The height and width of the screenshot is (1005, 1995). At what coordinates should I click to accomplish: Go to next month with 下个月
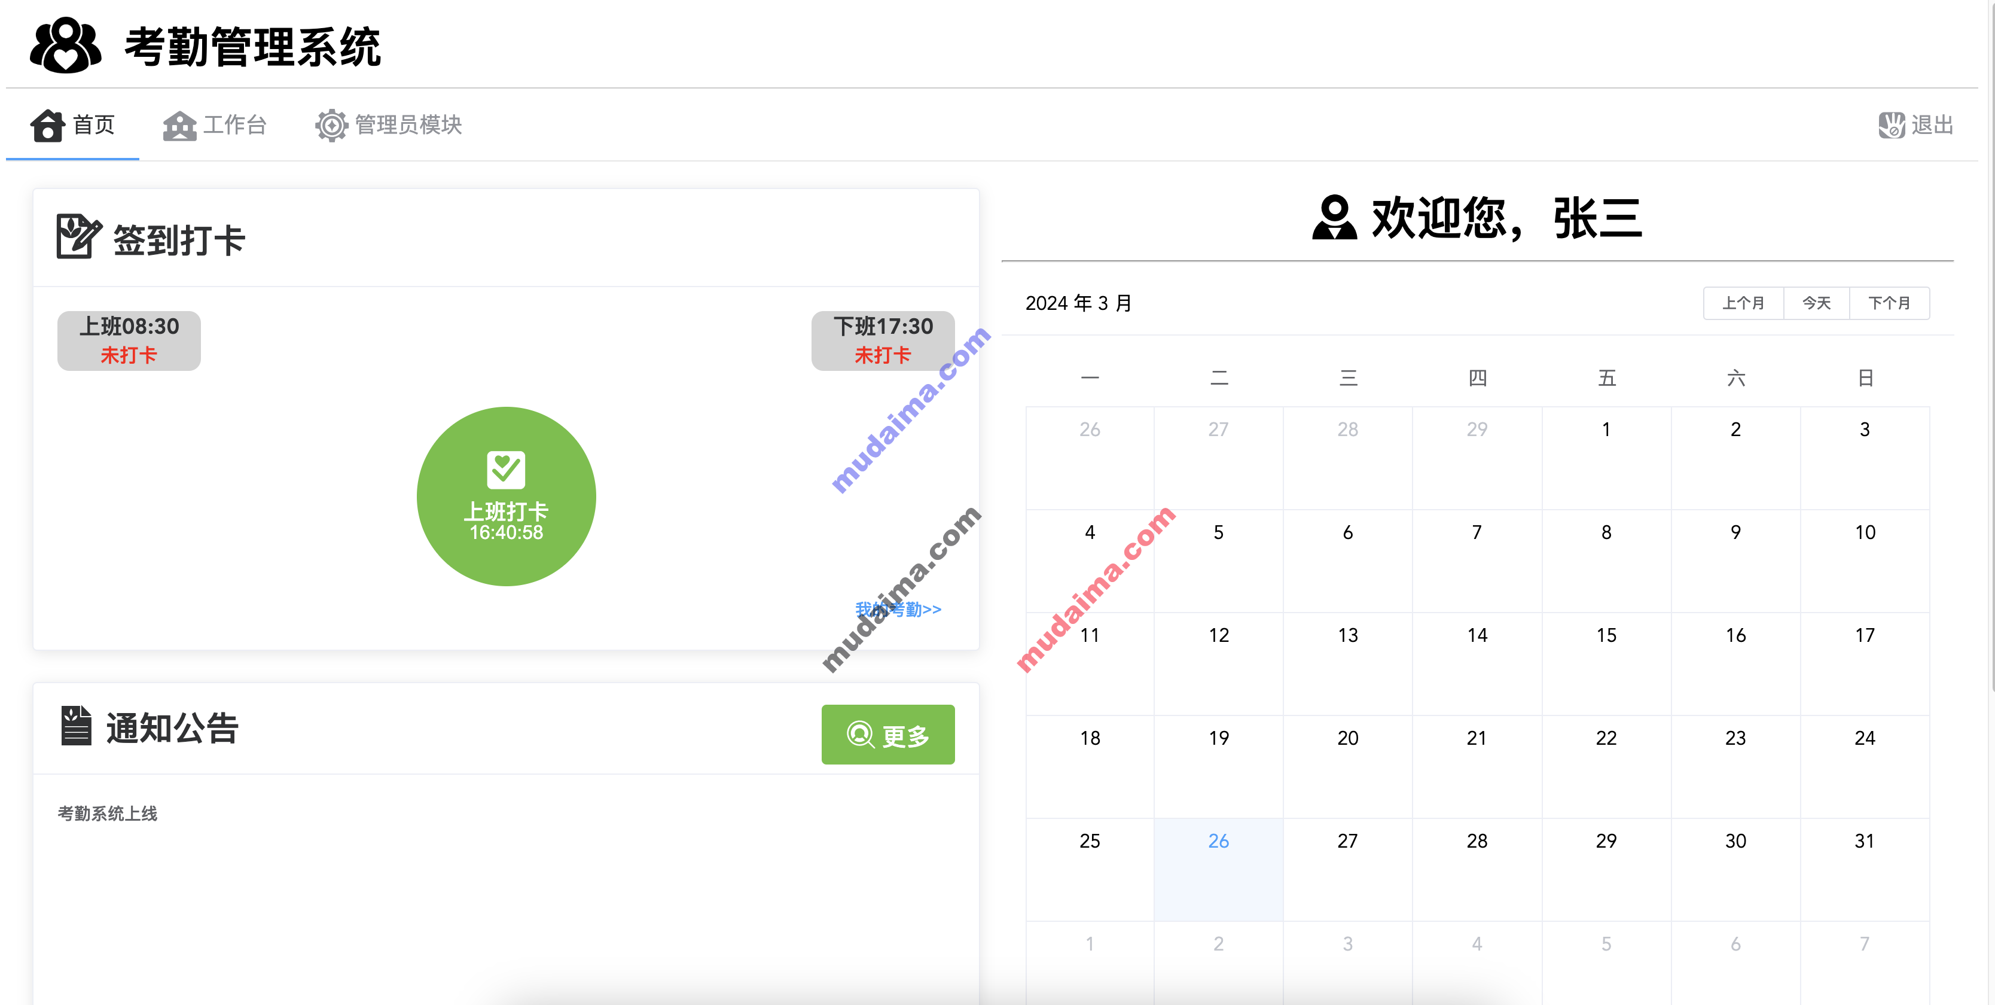[1889, 303]
